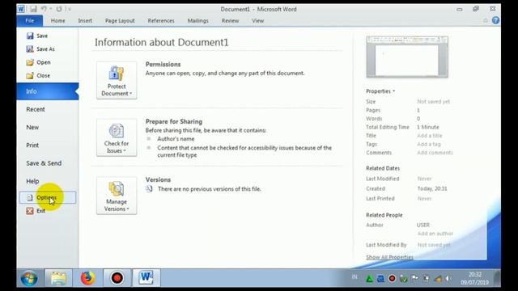Select Save & Send in sidebar
Screen dimensions: 518x291
pos(44,163)
